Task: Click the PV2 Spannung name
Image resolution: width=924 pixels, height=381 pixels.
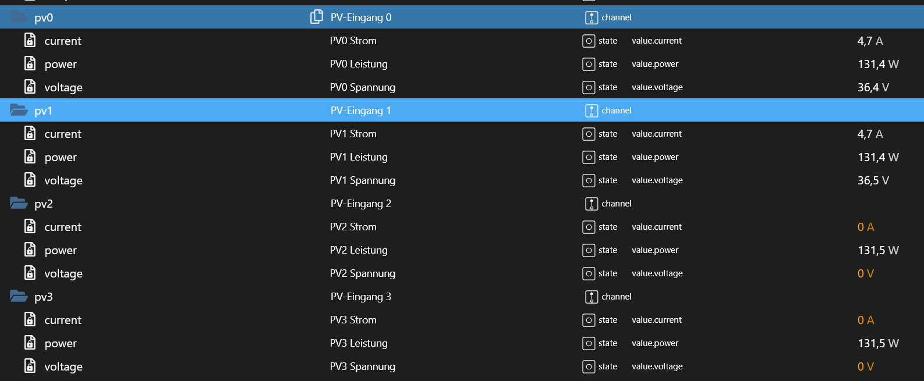Action: click(x=363, y=273)
